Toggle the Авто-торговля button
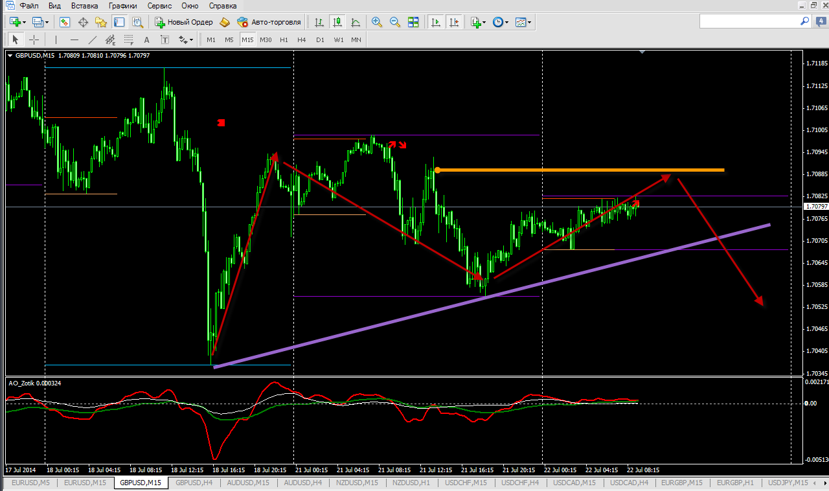 coord(269,22)
